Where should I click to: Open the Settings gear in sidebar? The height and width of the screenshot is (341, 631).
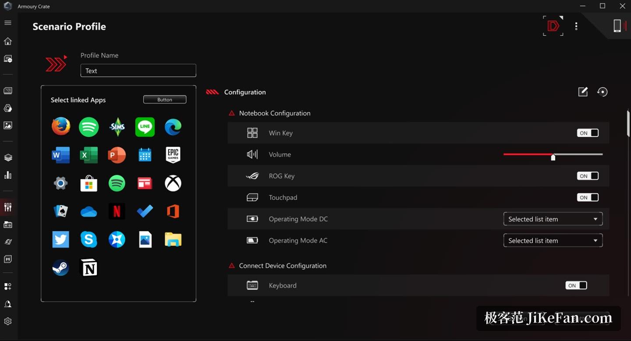point(7,321)
